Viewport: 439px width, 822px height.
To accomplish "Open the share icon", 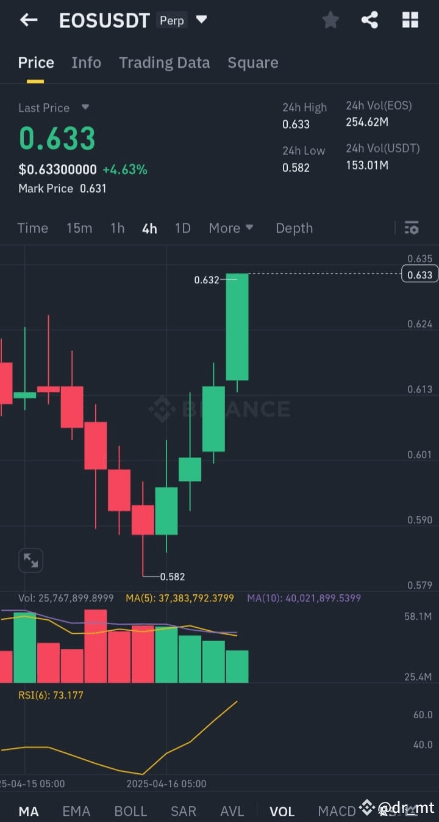I will point(370,20).
